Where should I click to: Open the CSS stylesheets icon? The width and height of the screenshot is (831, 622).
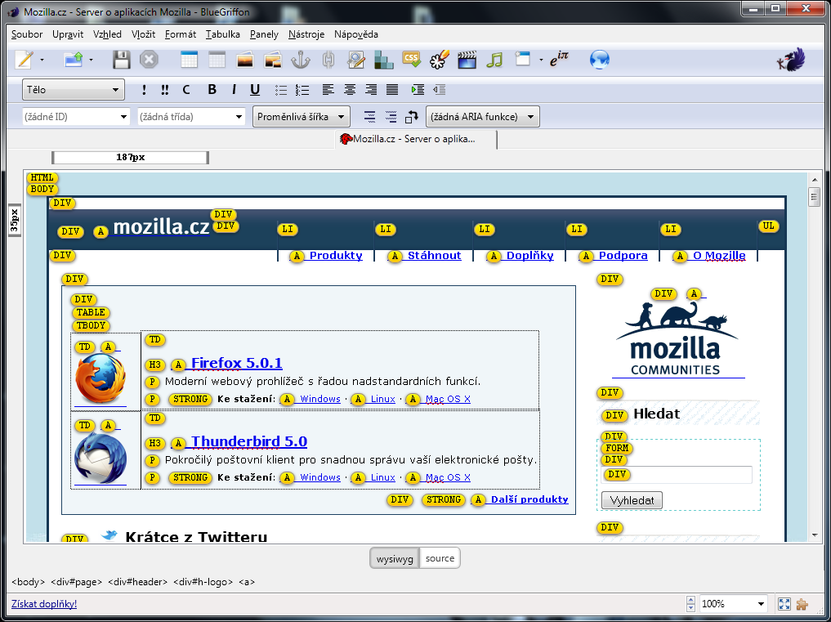411,58
